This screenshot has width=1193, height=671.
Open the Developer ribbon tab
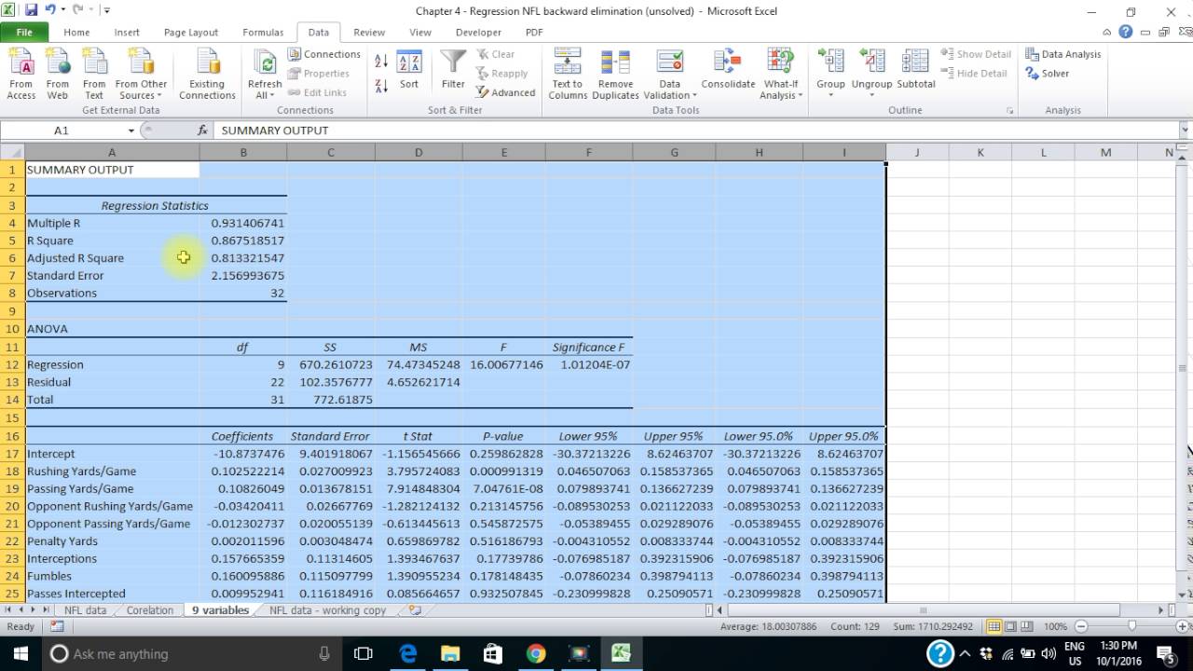[x=478, y=32]
